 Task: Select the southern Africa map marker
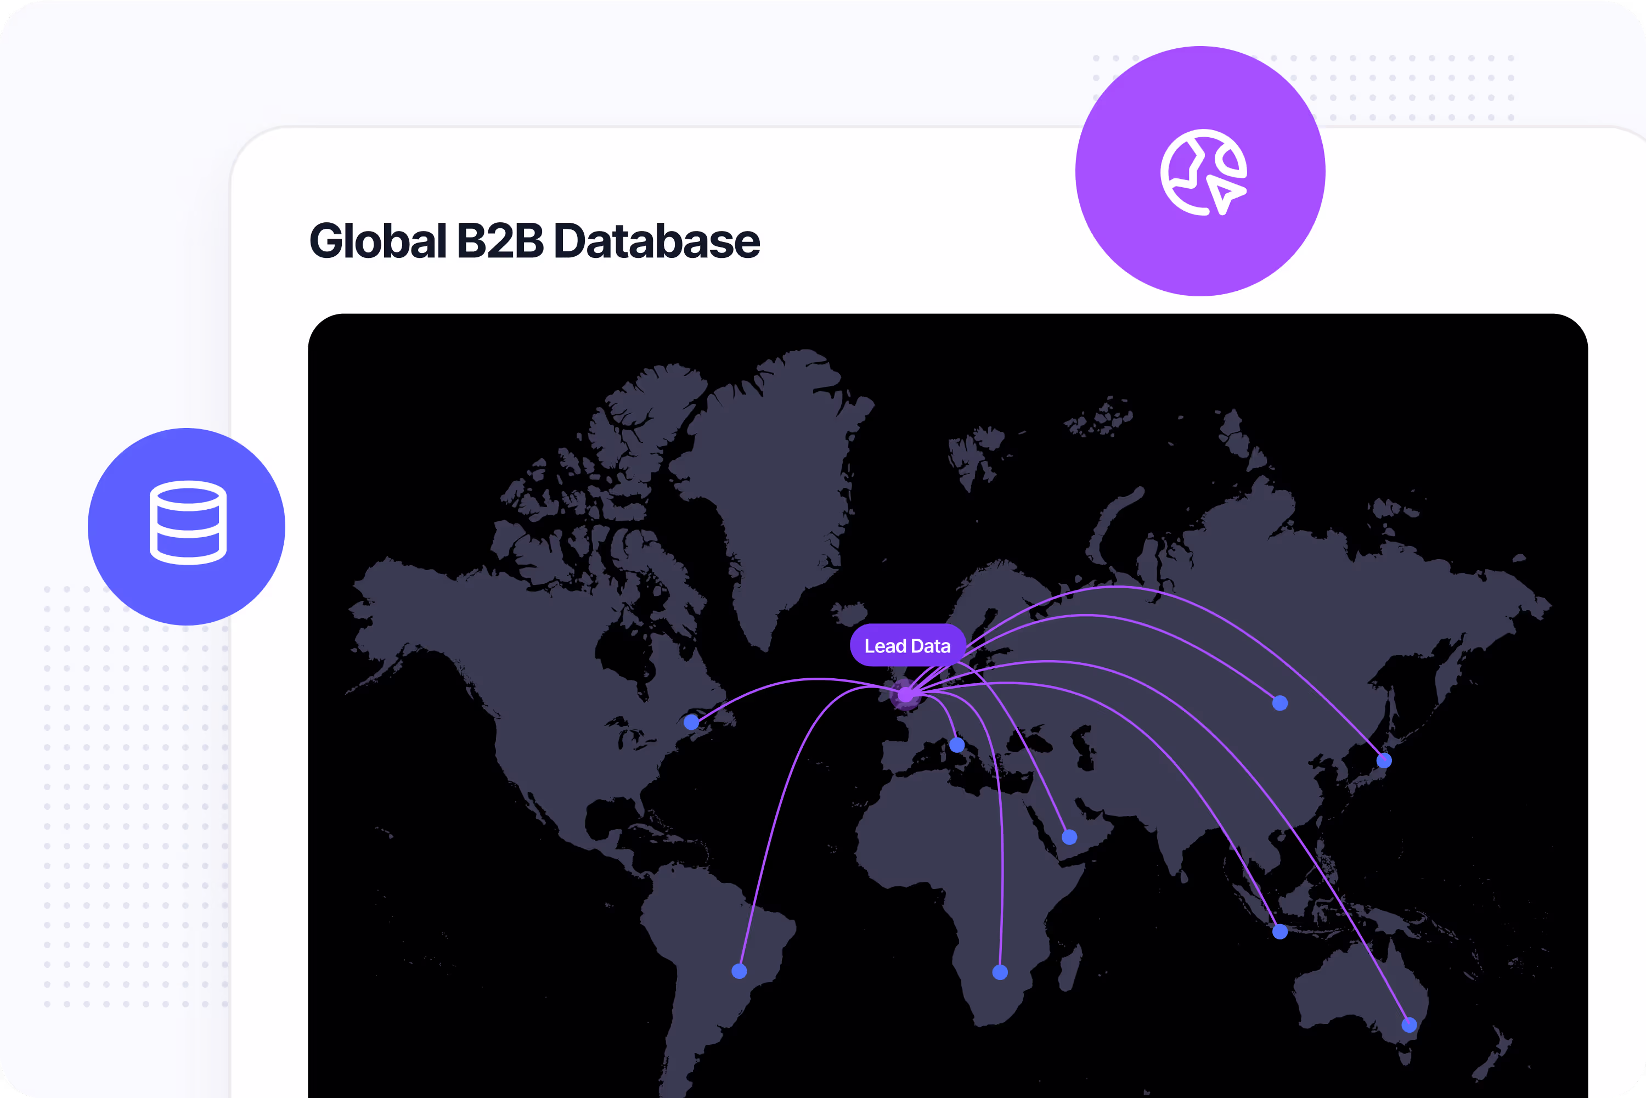pyautogui.click(x=1000, y=973)
